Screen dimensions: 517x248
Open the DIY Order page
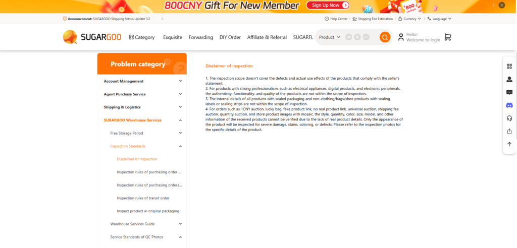(x=230, y=37)
